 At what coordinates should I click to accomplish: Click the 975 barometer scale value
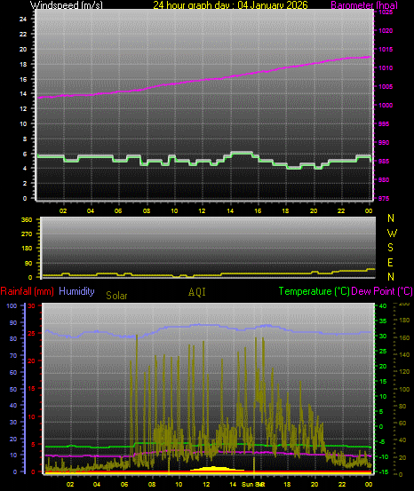click(384, 199)
